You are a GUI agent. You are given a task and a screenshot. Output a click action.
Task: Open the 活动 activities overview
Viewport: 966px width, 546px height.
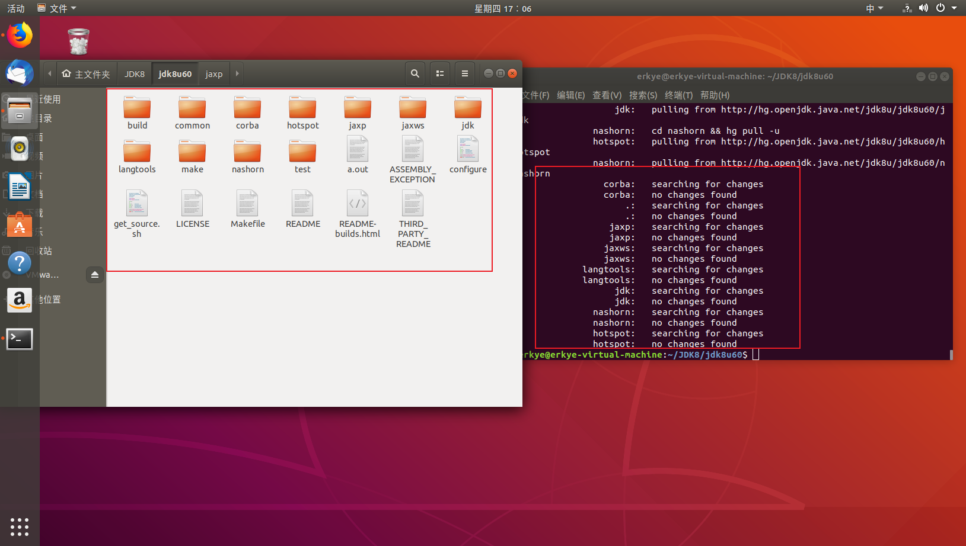click(16, 8)
